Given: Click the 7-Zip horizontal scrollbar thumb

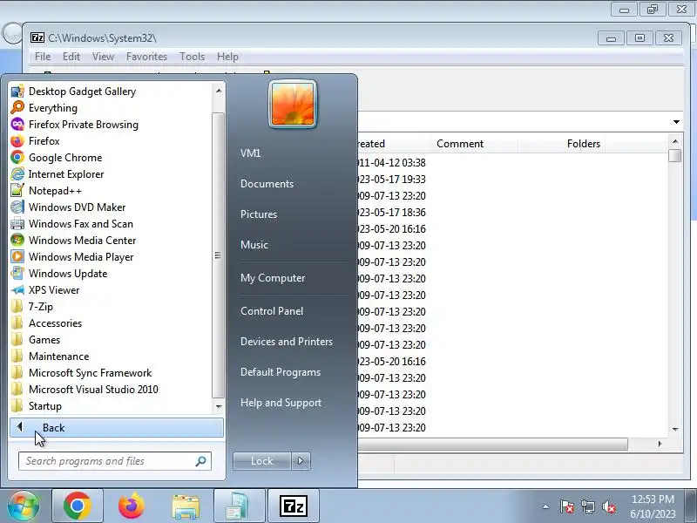Looking at the screenshot, I should click(492, 444).
